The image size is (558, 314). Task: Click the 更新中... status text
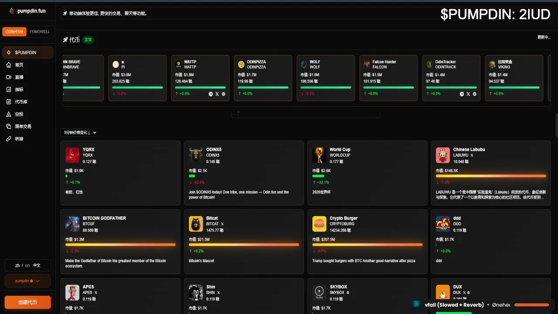tap(544, 38)
